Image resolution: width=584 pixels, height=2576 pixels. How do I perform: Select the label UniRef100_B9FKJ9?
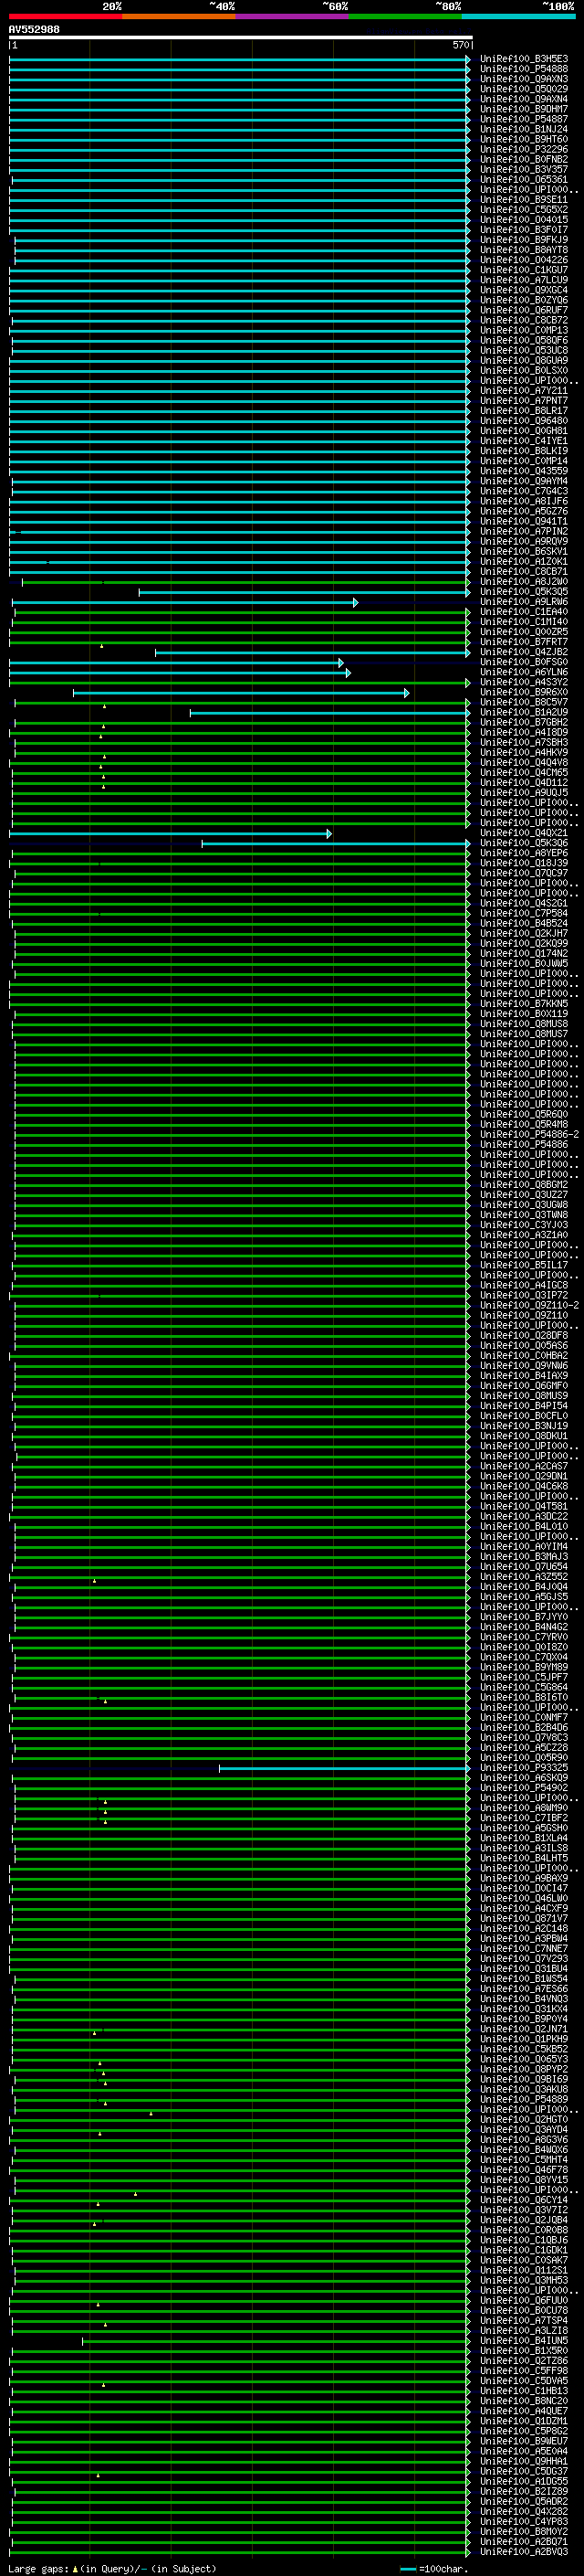tap(524, 240)
